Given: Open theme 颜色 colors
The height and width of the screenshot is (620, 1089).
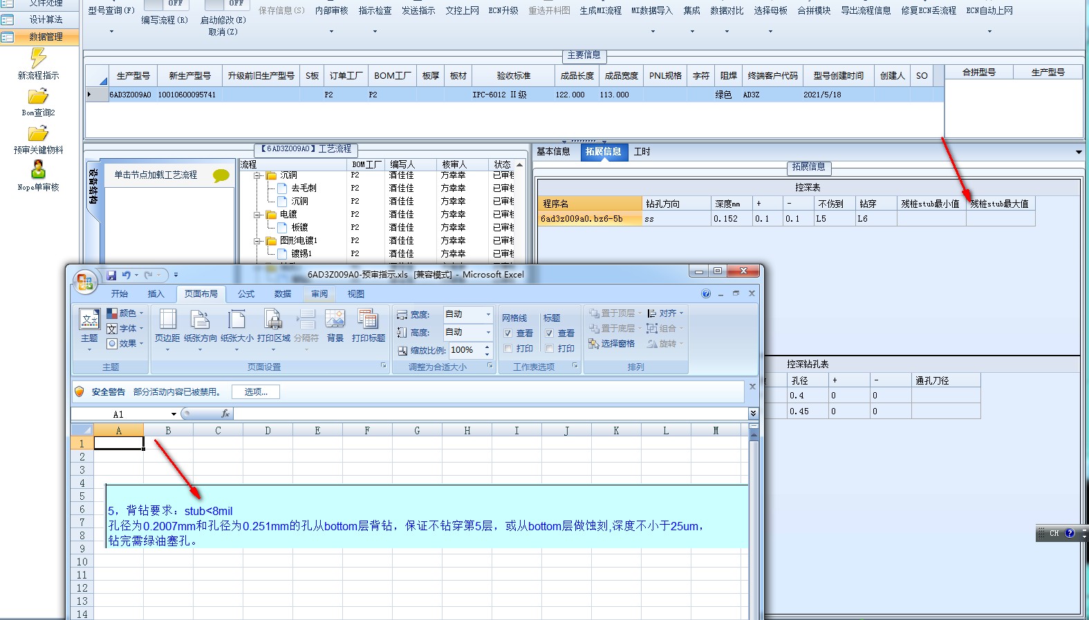Looking at the screenshot, I should (x=124, y=313).
